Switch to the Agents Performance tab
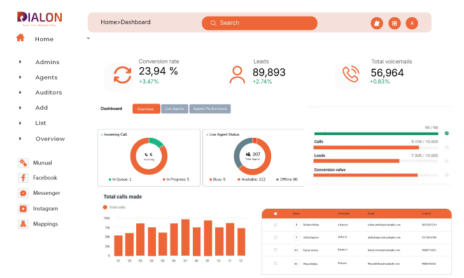The image size is (464, 278). click(210, 109)
